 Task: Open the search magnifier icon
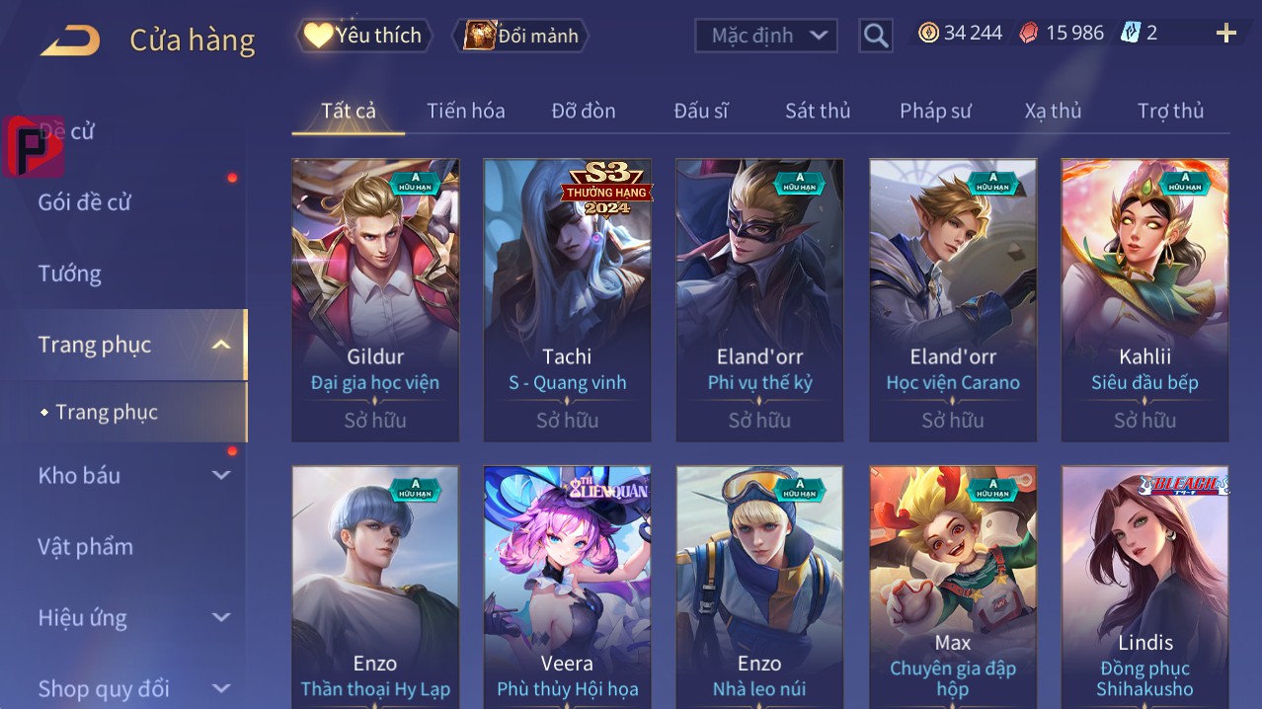point(875,36)
